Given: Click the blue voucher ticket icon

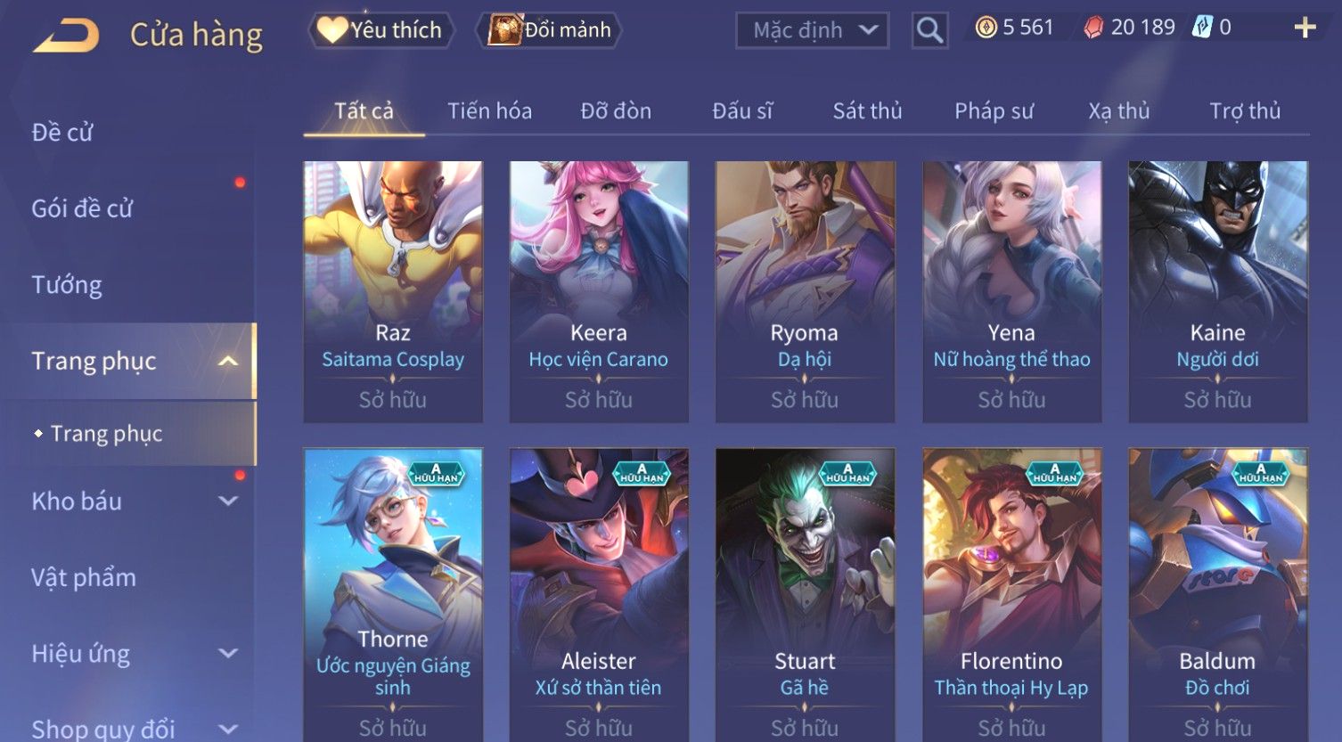Looking at the screenshot, I should 1202,28.
